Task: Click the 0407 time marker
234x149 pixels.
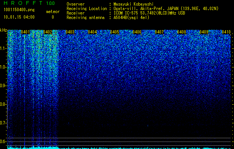Action: (159, 32)
